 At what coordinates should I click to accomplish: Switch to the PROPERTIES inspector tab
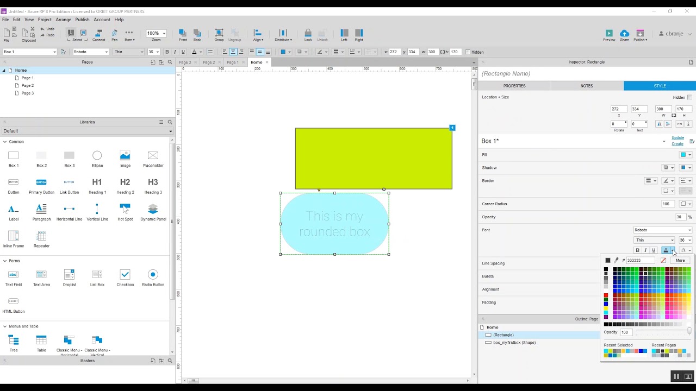pyautogui.click(x=514, y=86)
